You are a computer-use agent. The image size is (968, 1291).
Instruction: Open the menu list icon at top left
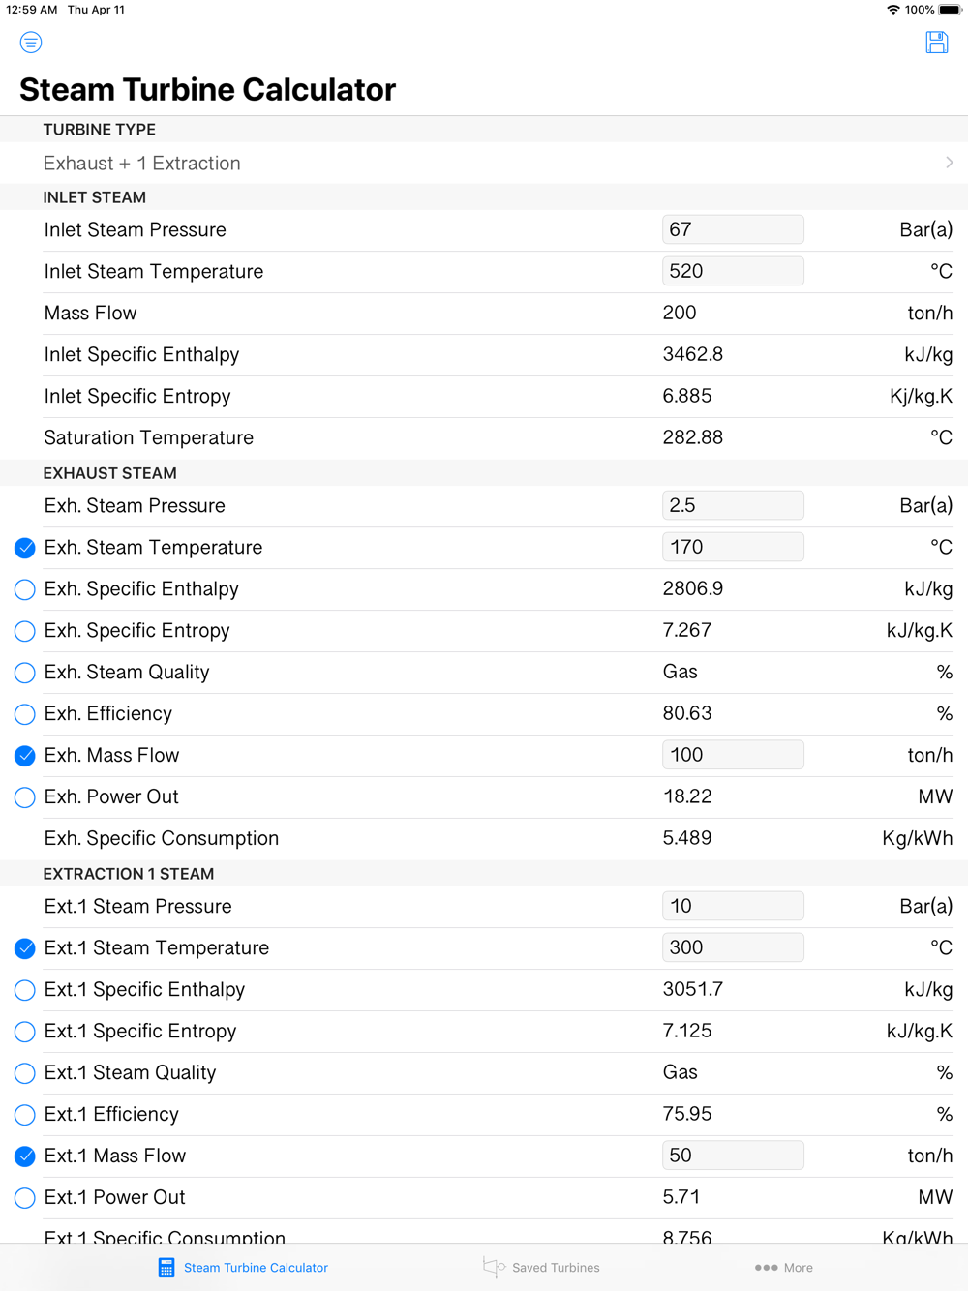(31, 43)
